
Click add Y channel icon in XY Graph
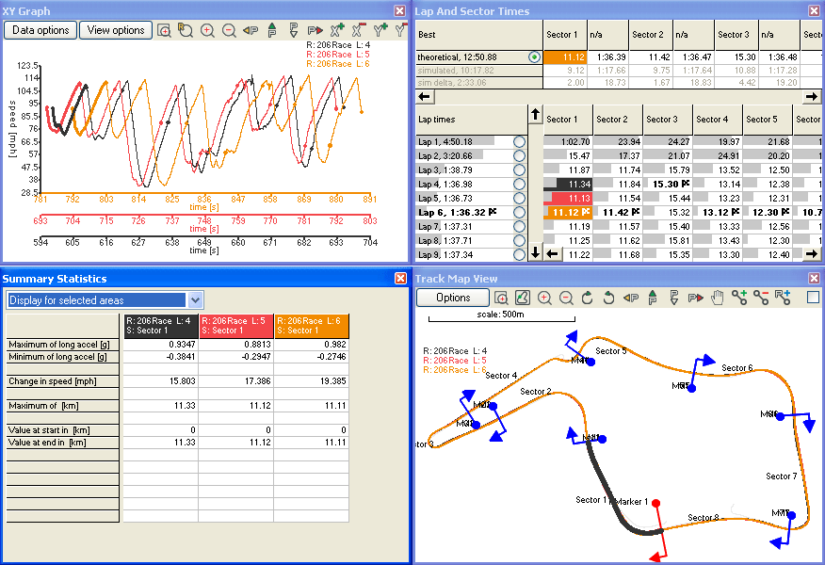point(380,30)
